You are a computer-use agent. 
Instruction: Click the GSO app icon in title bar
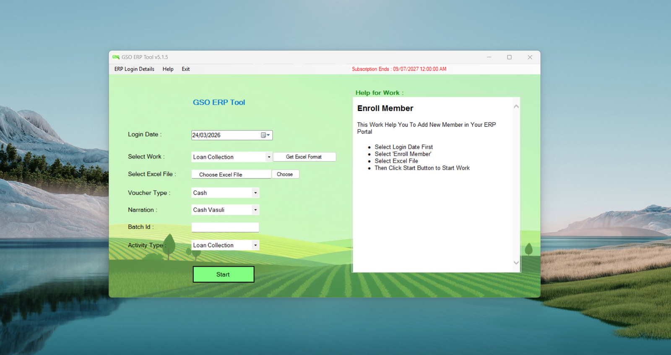[x=116, y=57]
